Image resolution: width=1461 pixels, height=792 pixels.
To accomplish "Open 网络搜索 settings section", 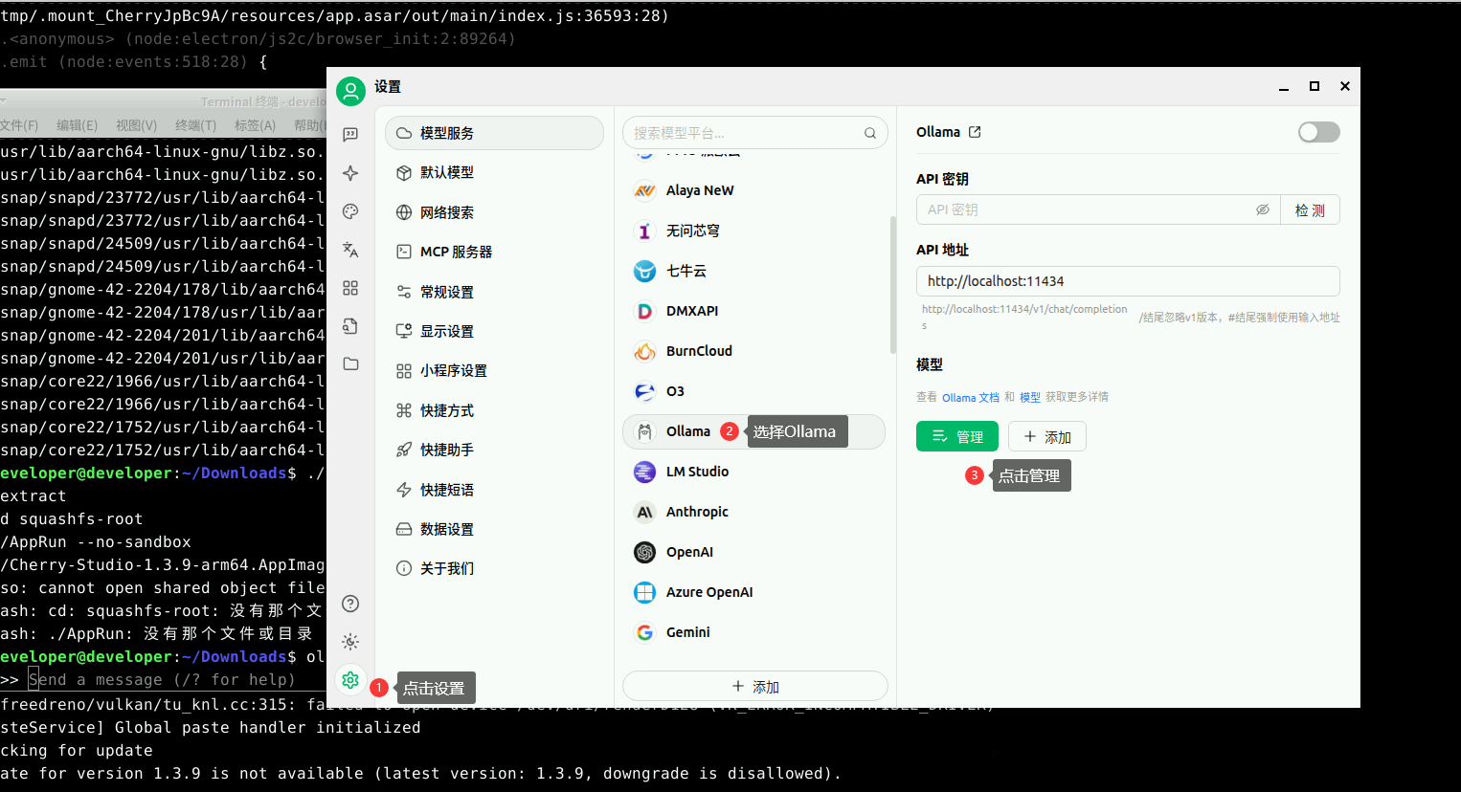I will point(494,212).
